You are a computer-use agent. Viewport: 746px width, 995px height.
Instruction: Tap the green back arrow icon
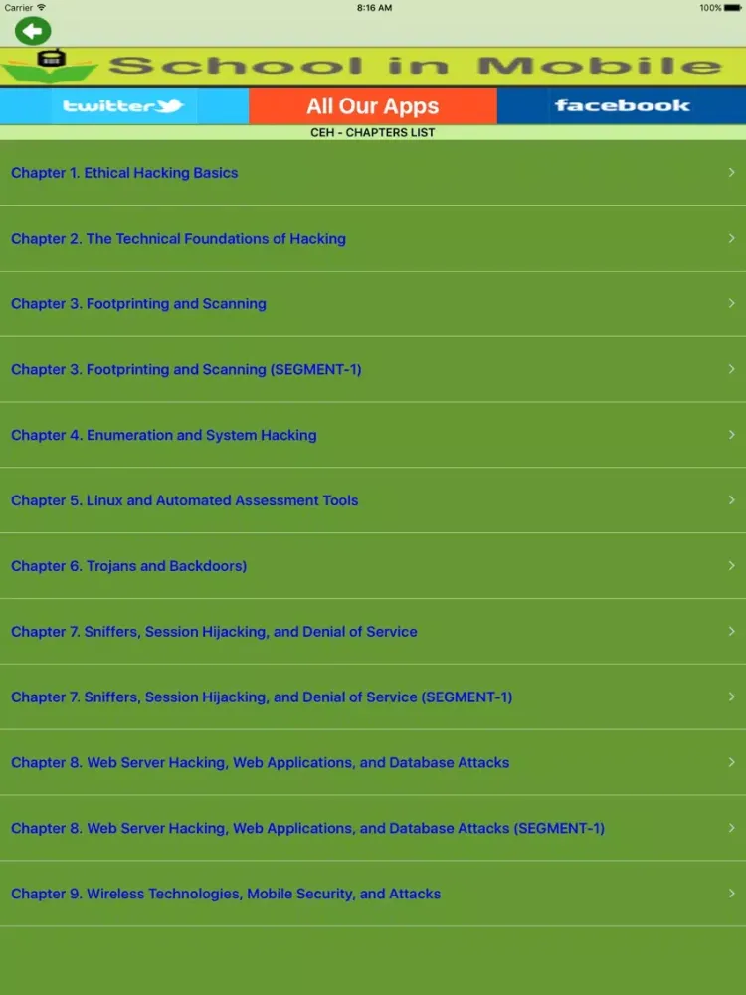click(33, 31)
